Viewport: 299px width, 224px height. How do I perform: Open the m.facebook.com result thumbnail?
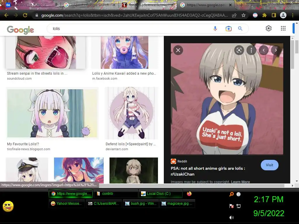[124, 52]
